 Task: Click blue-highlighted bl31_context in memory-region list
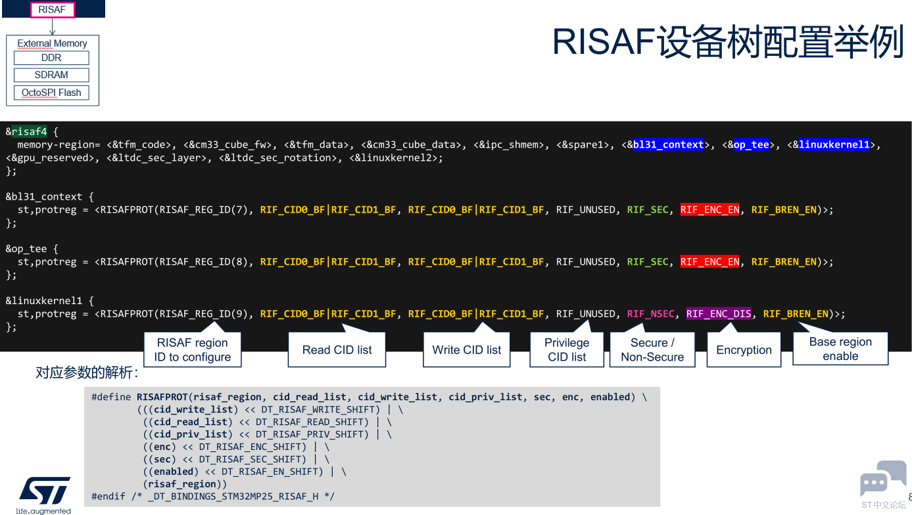668,145
